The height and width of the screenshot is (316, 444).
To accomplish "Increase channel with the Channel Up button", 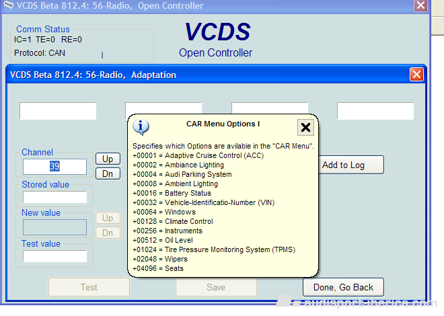I will (x=108, y=159).
